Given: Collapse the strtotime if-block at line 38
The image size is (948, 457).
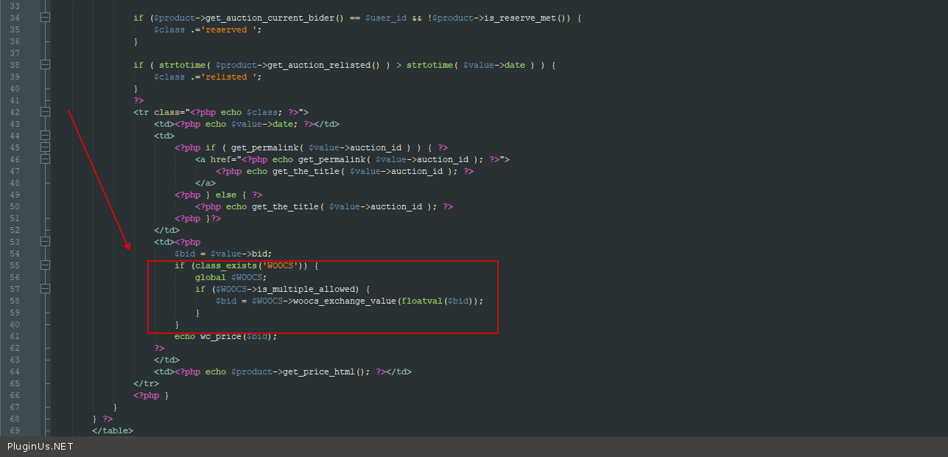Looking at the screenshot, I should pyautogui.click(x=46, y=65).
